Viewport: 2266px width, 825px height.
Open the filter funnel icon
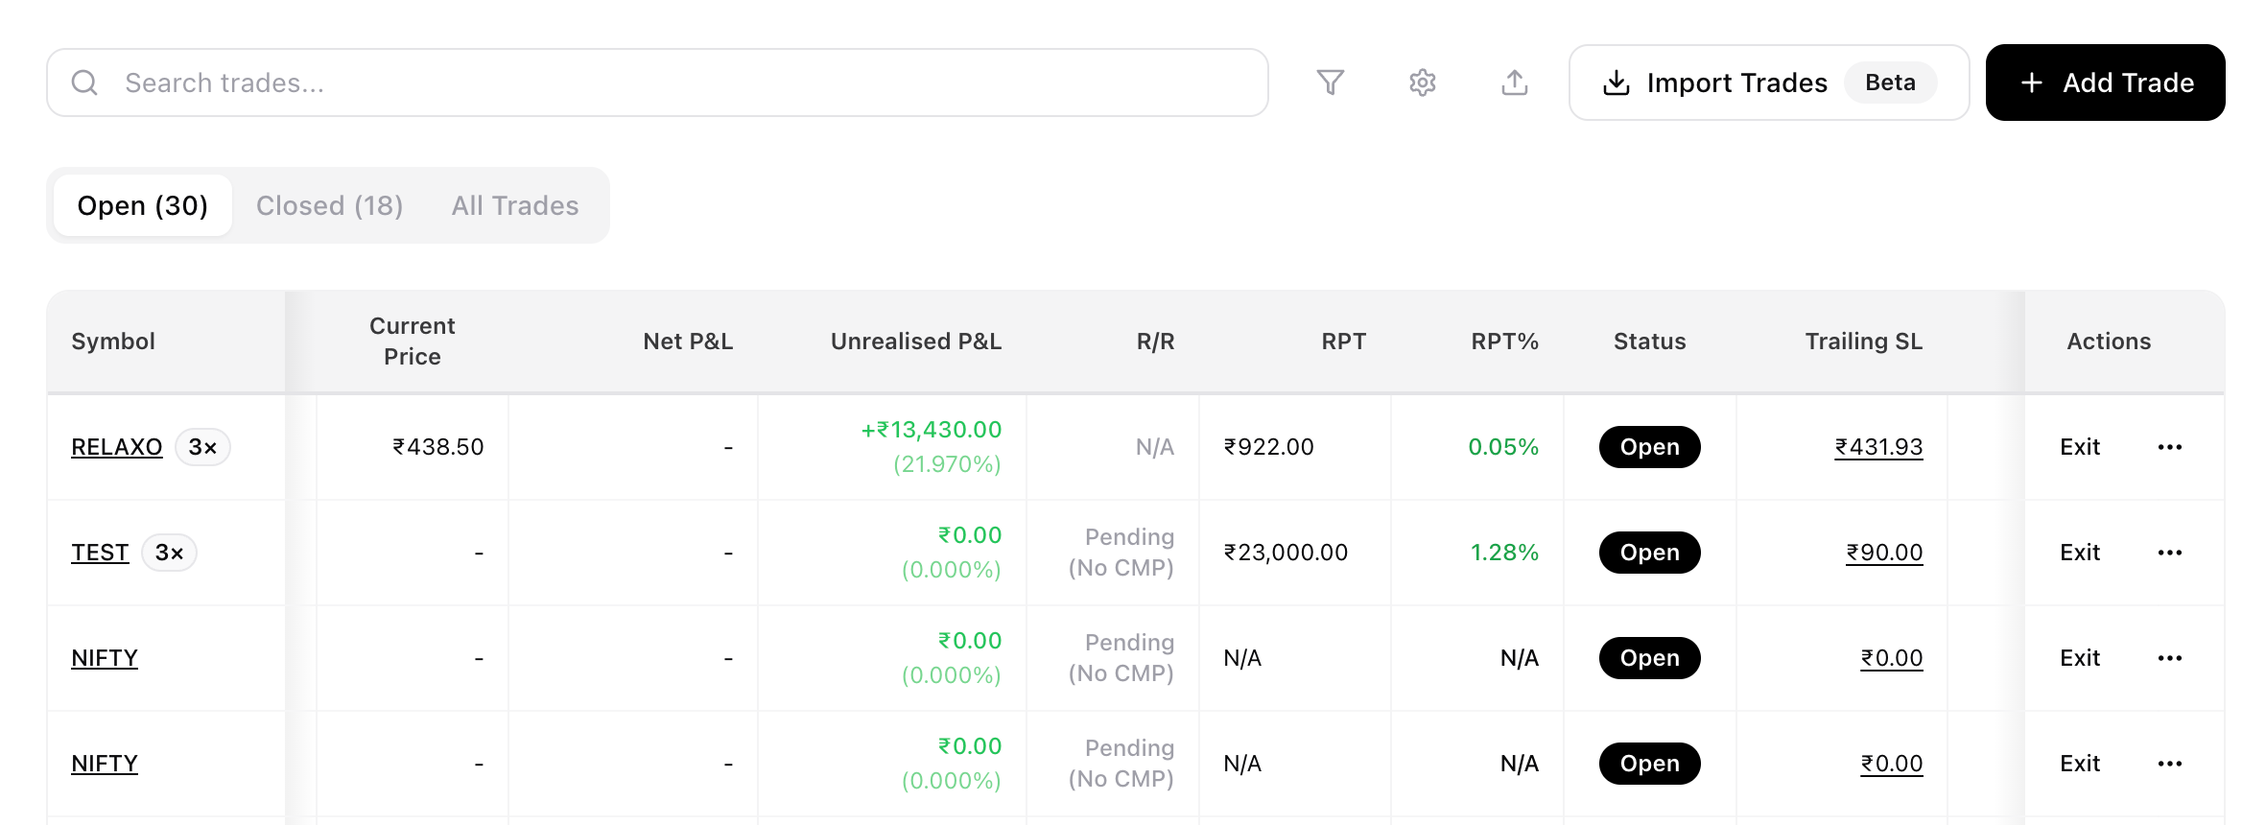pos(1330,82)
